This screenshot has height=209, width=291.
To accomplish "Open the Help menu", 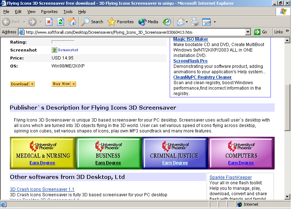I will tap(82, 12).
